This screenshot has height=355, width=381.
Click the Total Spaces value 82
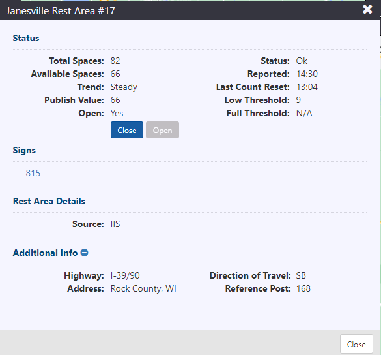(115, 61)
